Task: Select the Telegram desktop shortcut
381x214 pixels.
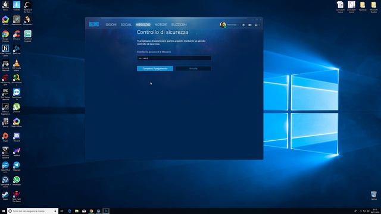Action: click(x=17, y=166)
